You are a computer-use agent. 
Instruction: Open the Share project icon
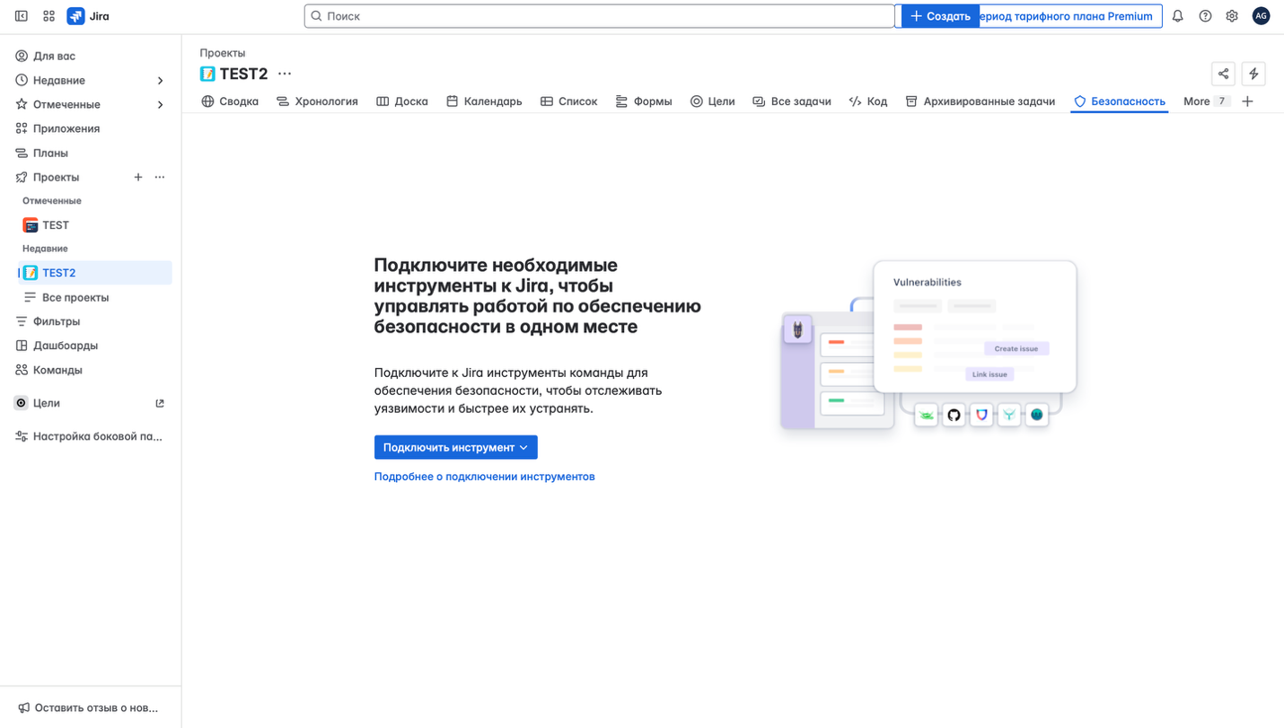pos(1223,74)
